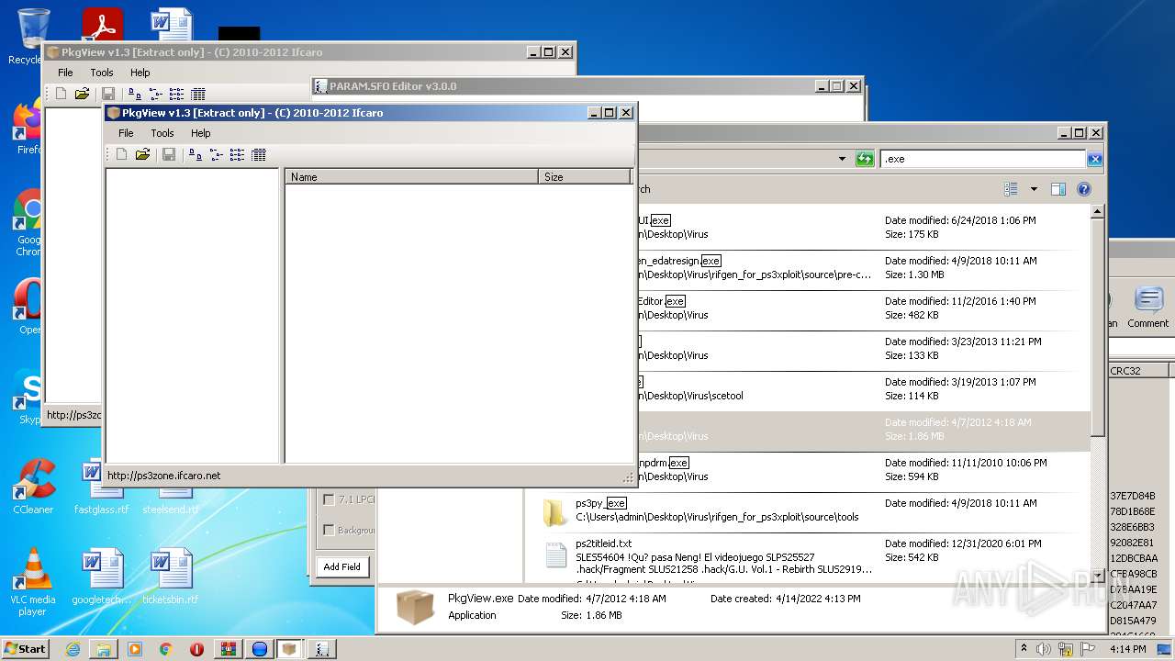Image resolution: width=1175 pixels, height=661 pixels.
Task: Open Help menu in front PkgView window
Action: pos(200,133)
